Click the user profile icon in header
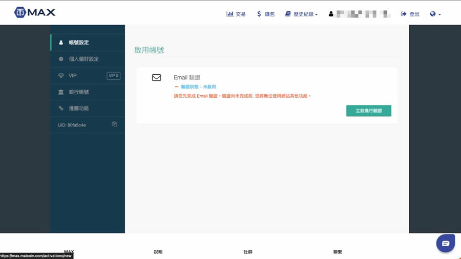The height and width of the screenshot is (259, 461). click(x=331, y=14)
